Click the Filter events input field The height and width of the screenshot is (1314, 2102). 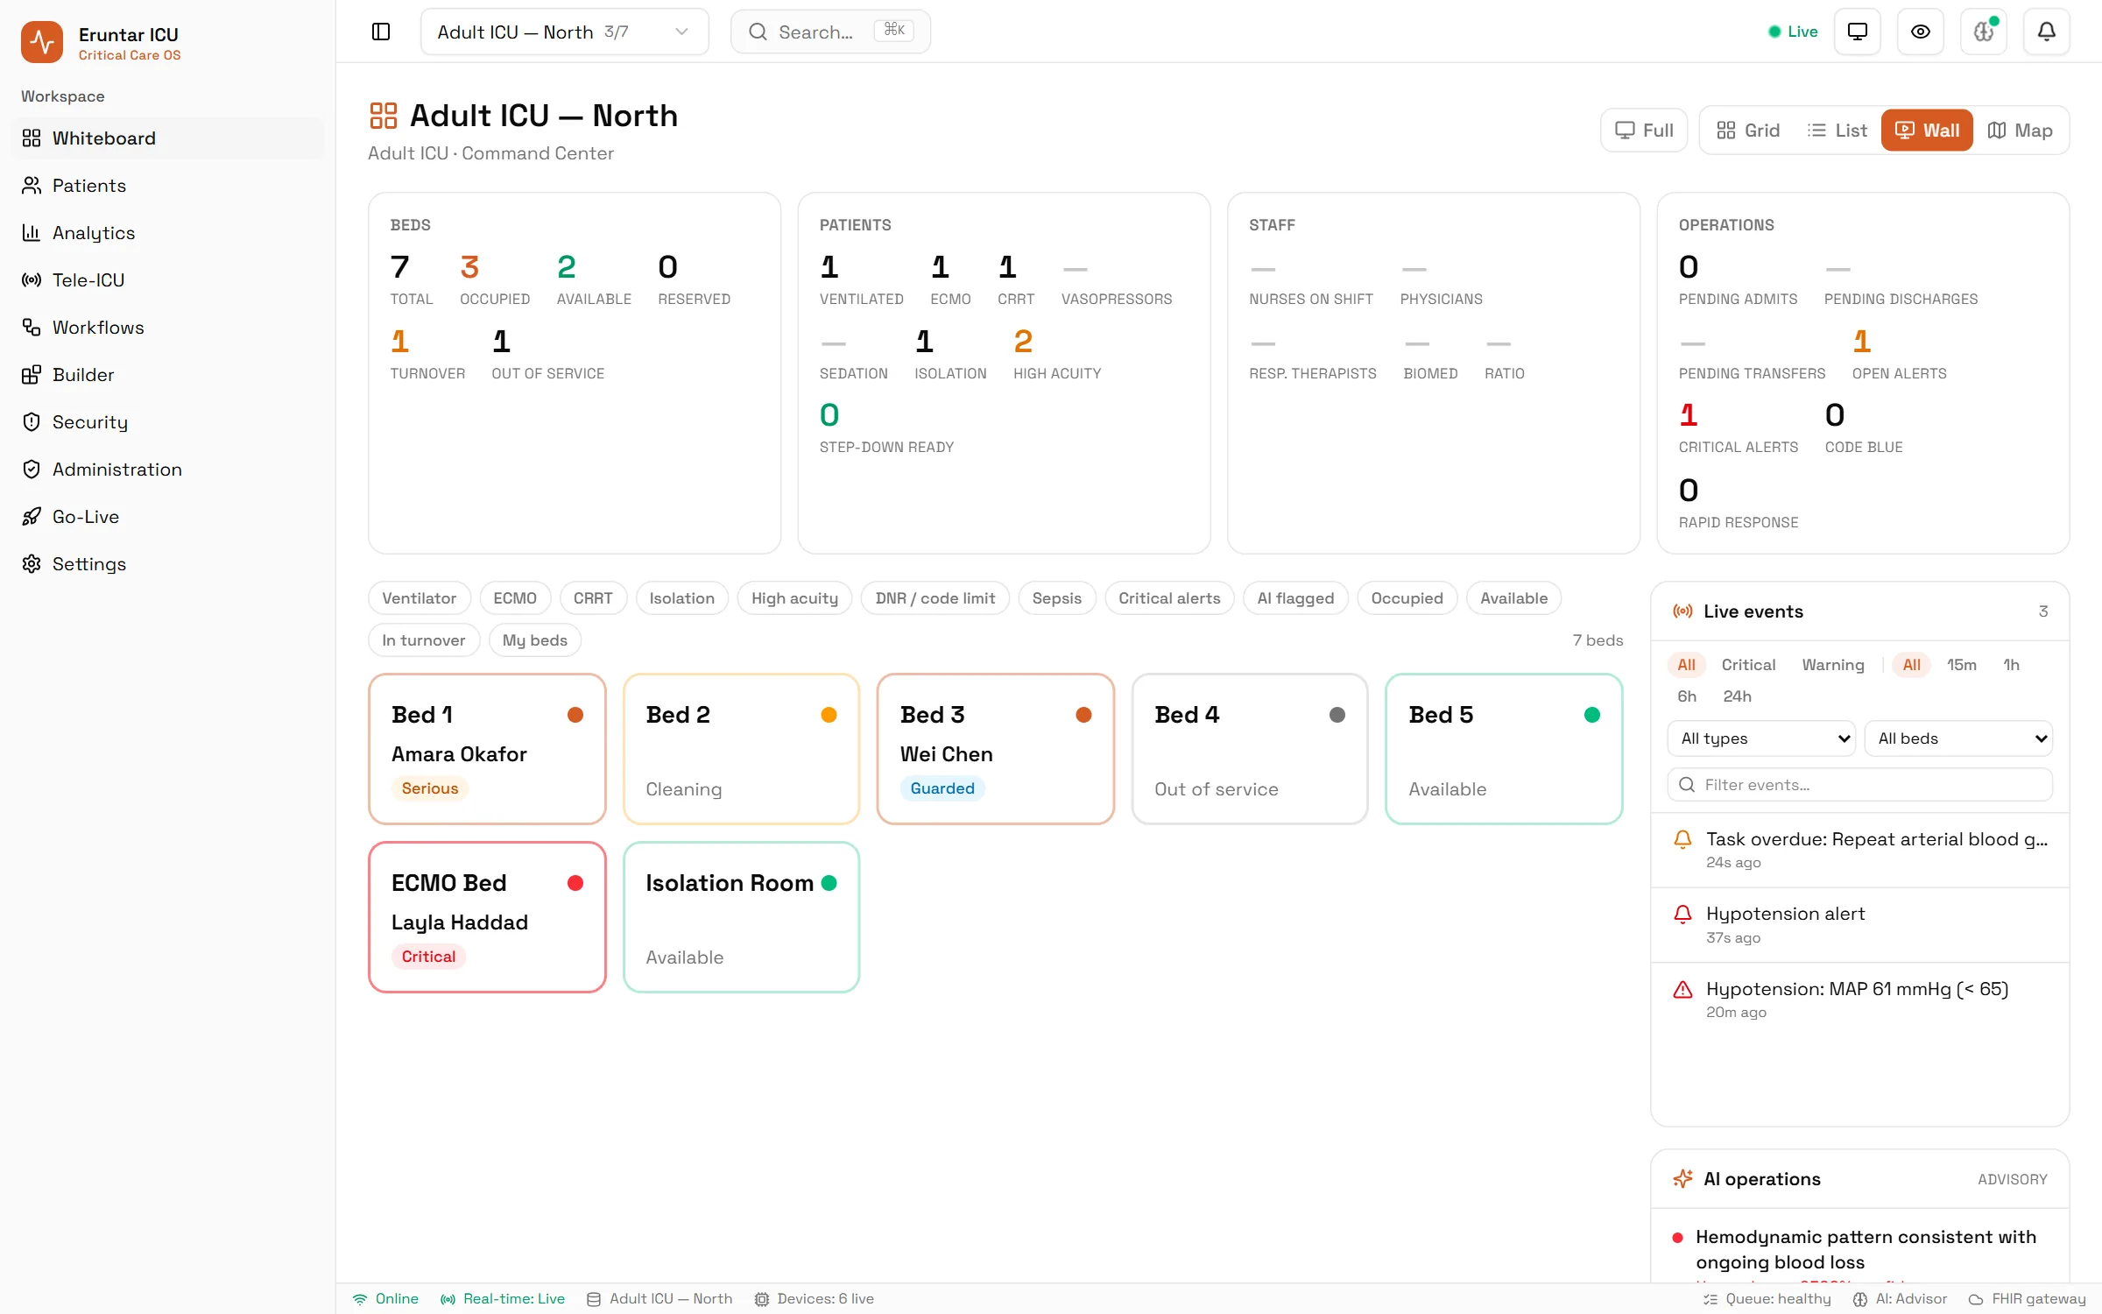1859,785
